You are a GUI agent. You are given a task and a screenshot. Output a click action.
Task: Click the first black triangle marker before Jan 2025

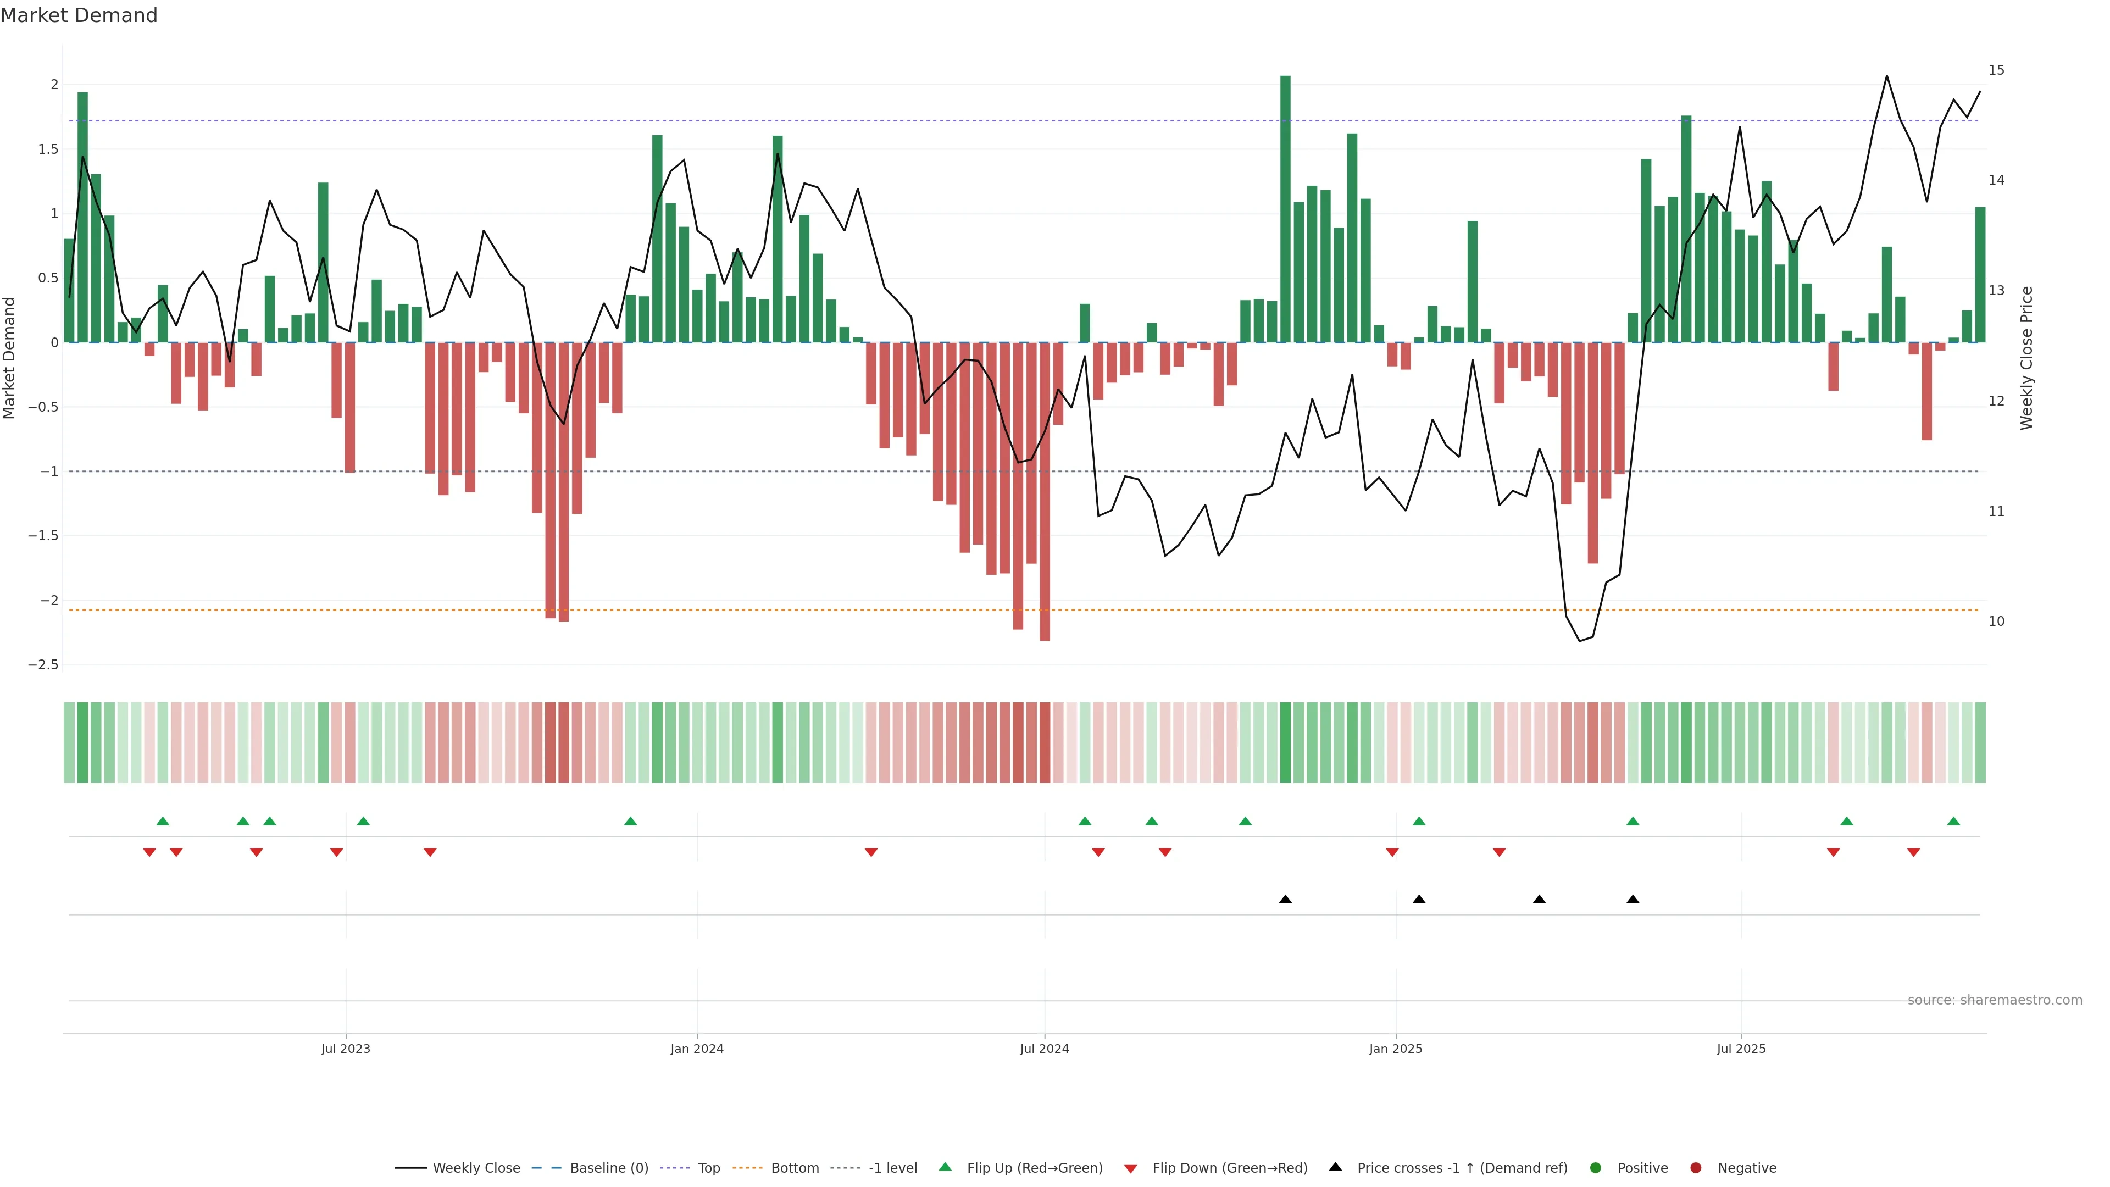coord(1285,900)
